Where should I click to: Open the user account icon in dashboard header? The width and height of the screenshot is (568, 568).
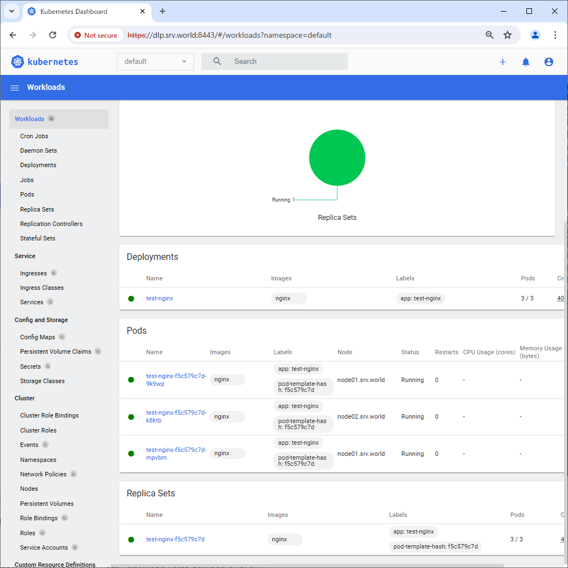[549, 62]
